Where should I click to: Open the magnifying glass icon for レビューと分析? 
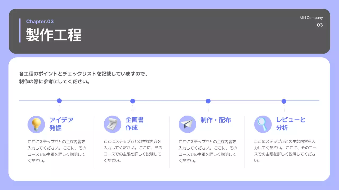(263, 124)
